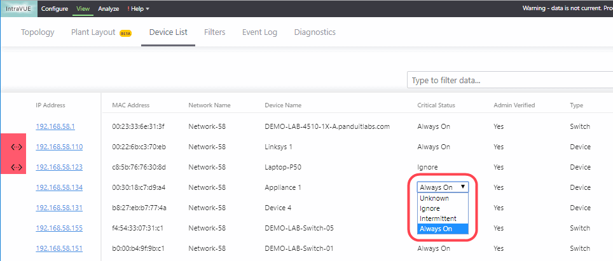The height and width of the screenshot is (261, 613).
Task: Sort by the Device Name column header
Action: click(283, 105)
